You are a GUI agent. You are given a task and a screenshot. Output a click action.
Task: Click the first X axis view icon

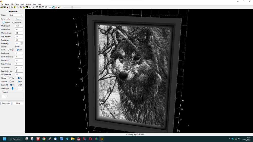pos(40,7)
